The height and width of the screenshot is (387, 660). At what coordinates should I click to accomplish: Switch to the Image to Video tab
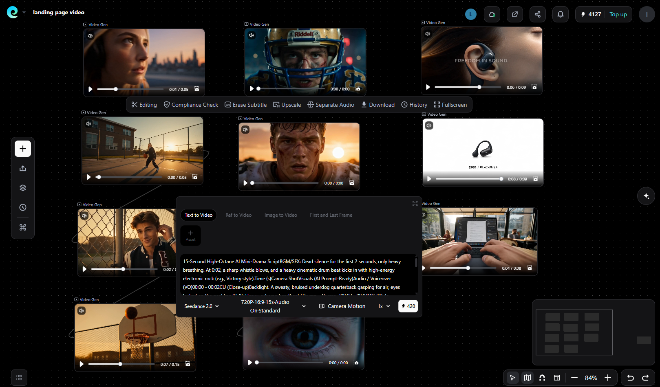(x=281, y=215)
